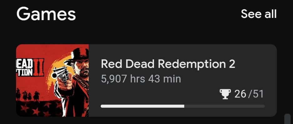
Task: Click the vertical scrollbar handle
Action: tap(287, 119)
